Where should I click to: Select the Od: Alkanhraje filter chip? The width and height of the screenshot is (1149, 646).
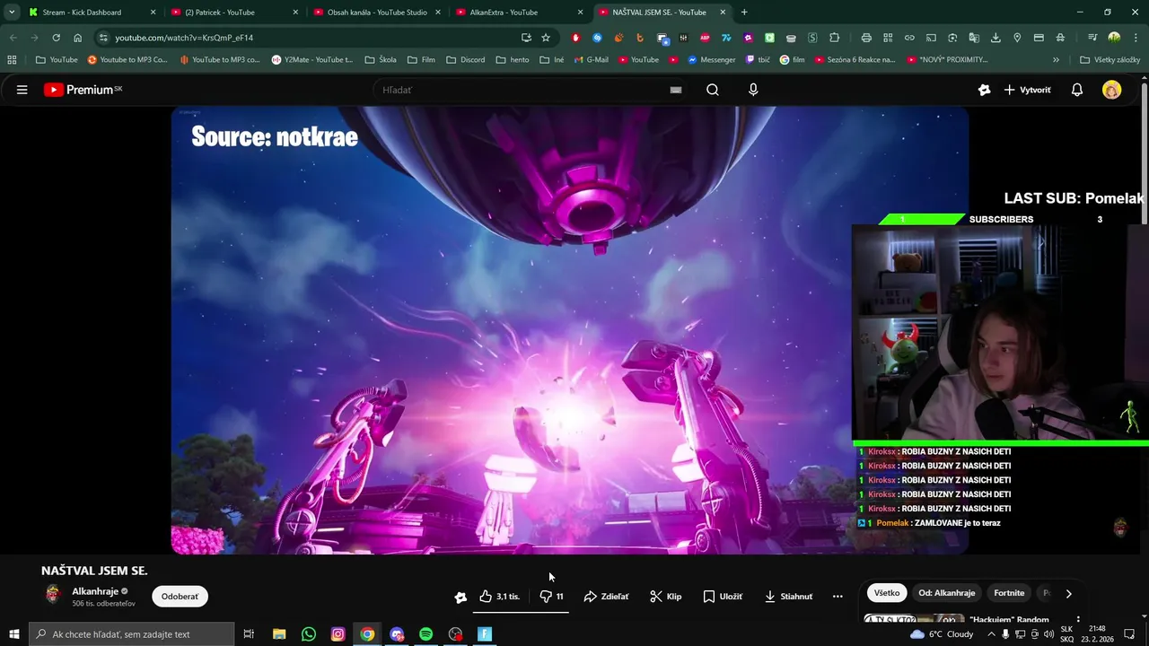pos(946,593)
